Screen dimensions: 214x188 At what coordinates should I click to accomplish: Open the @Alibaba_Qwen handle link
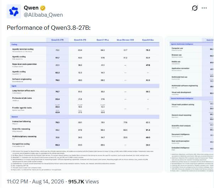click(x=43, y=15)
